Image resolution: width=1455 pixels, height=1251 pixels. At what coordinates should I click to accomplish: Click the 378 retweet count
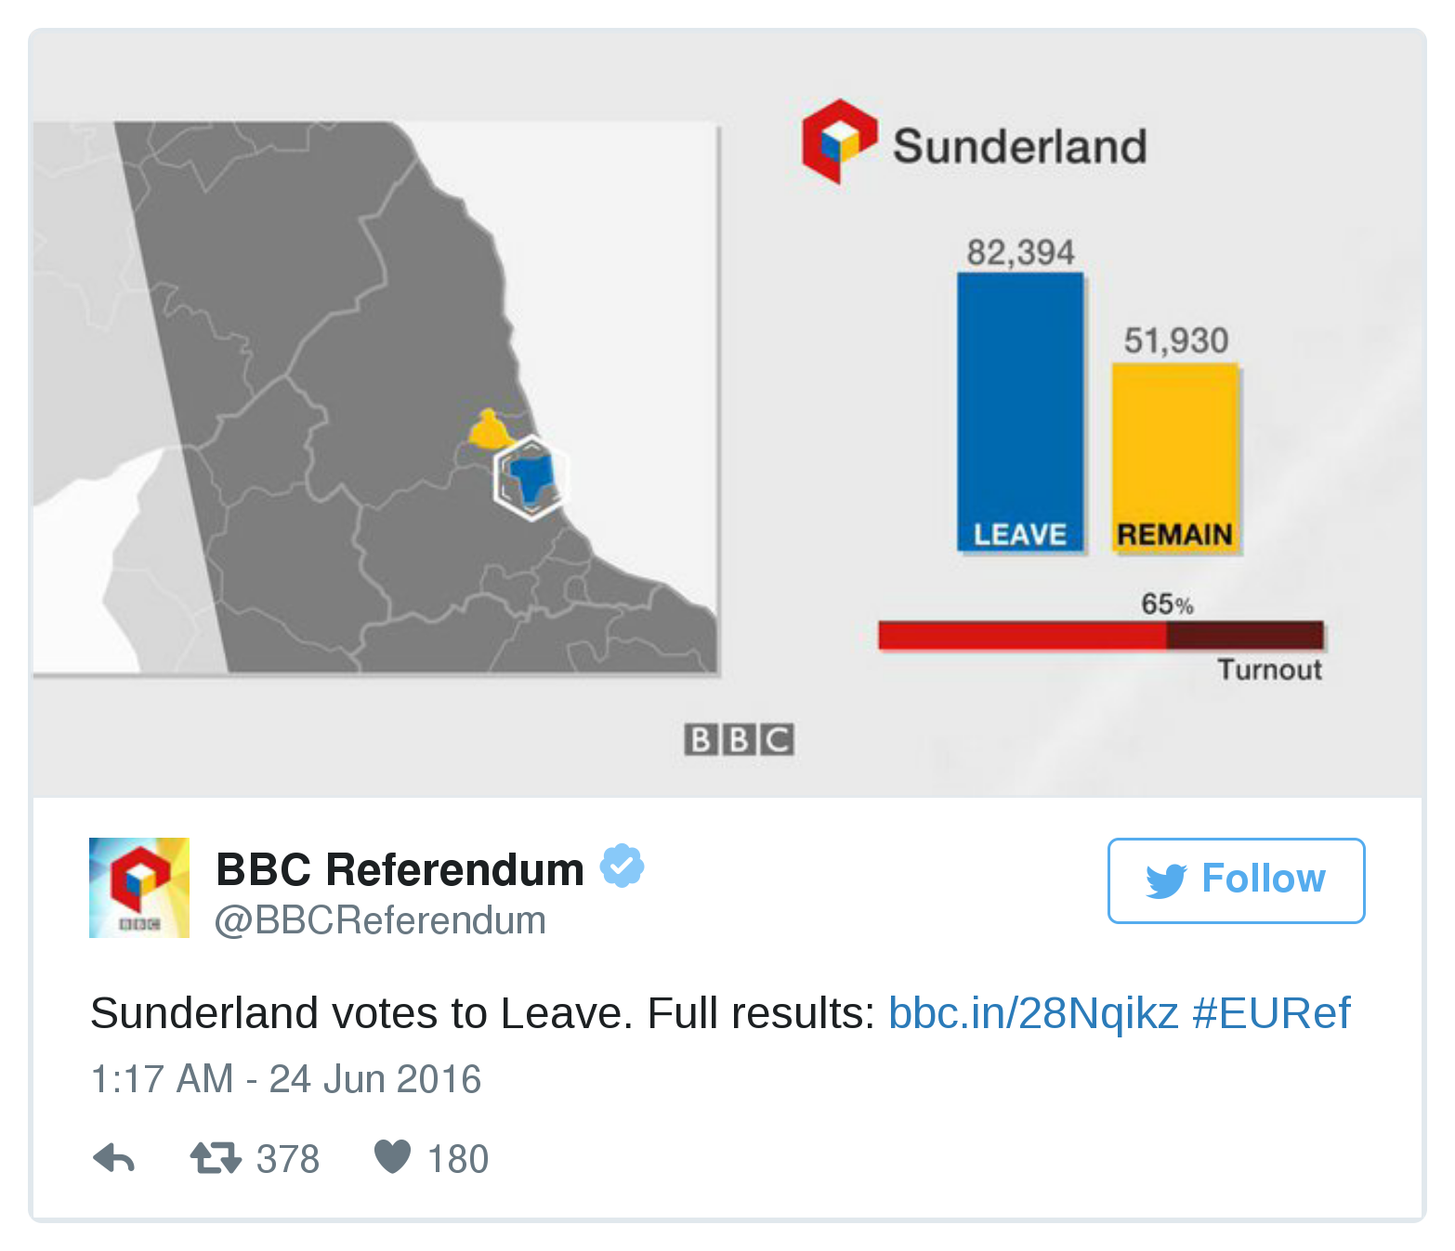(x=288, y=1159)
